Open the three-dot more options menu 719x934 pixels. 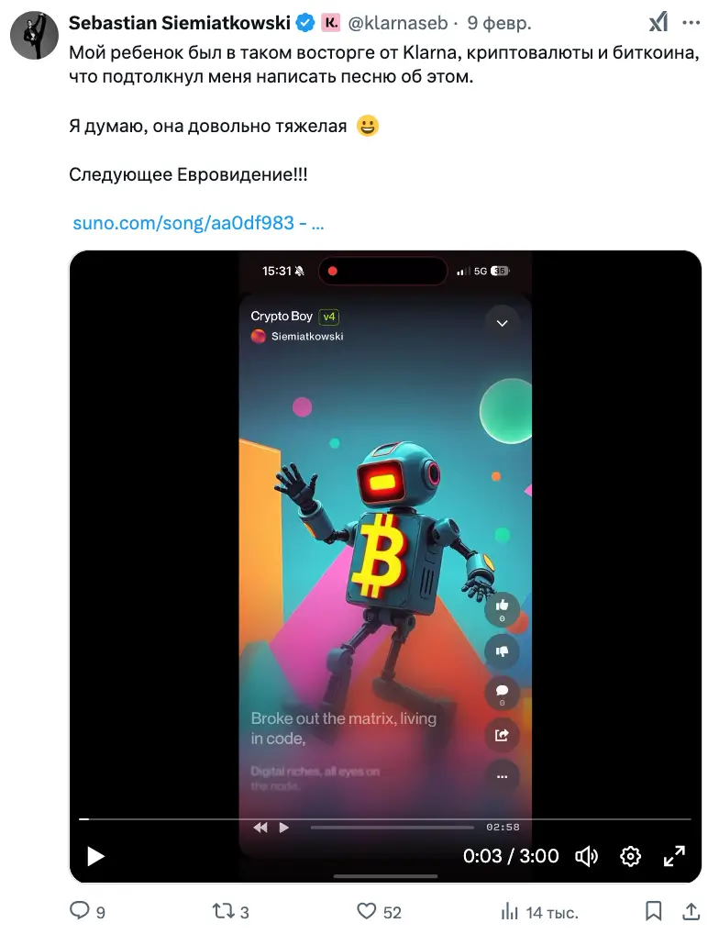pyautogui.click(x=691, y=23)
